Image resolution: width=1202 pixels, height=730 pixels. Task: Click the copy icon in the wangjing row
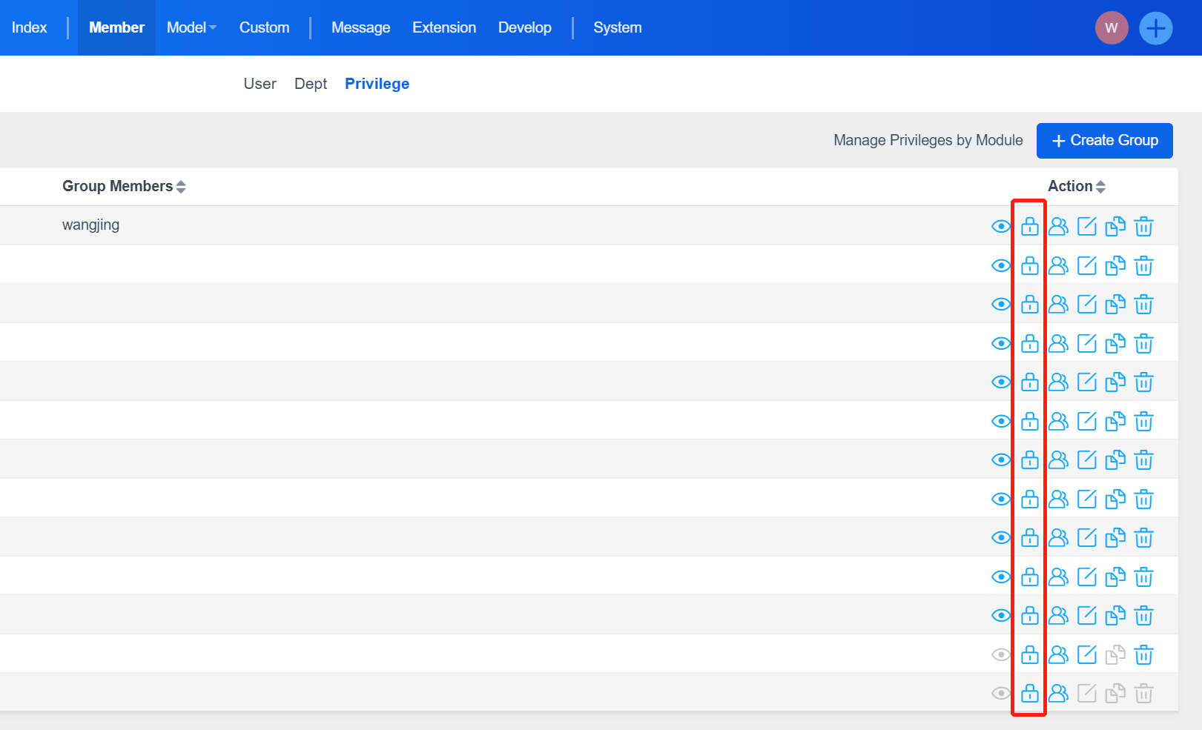(1115, 226)
